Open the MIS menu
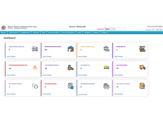Image resolution: width=163 pixels, height=122 pixels. point(44,33)
